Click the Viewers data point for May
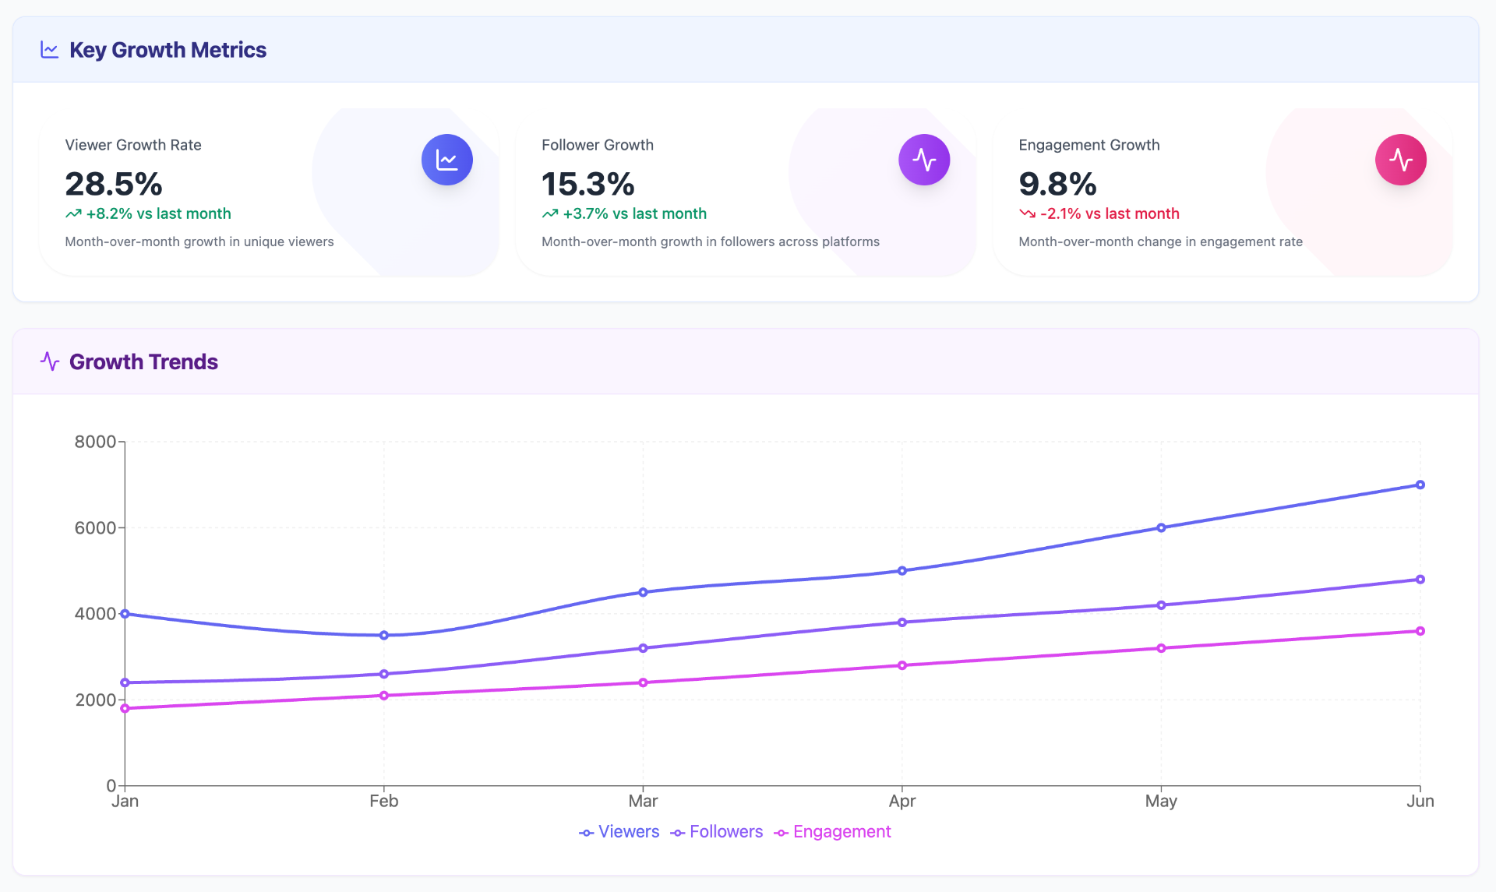 point(1161,527)
